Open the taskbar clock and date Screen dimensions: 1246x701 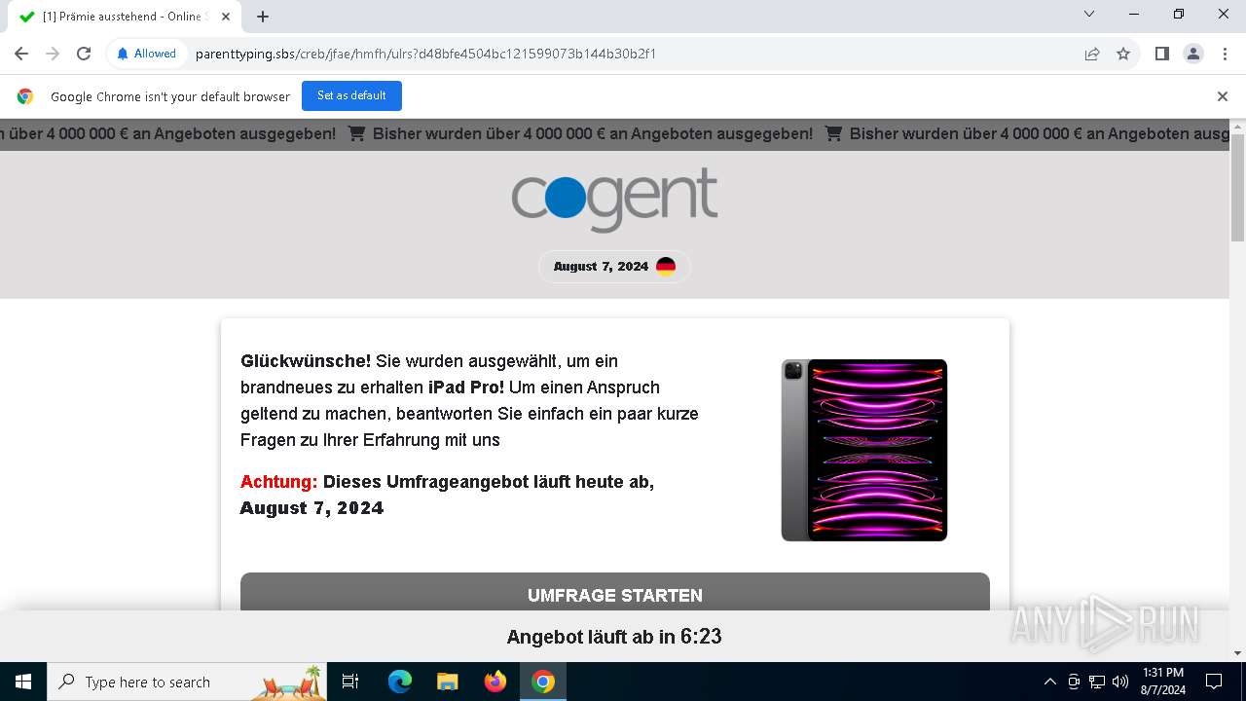pos(1163,682)
